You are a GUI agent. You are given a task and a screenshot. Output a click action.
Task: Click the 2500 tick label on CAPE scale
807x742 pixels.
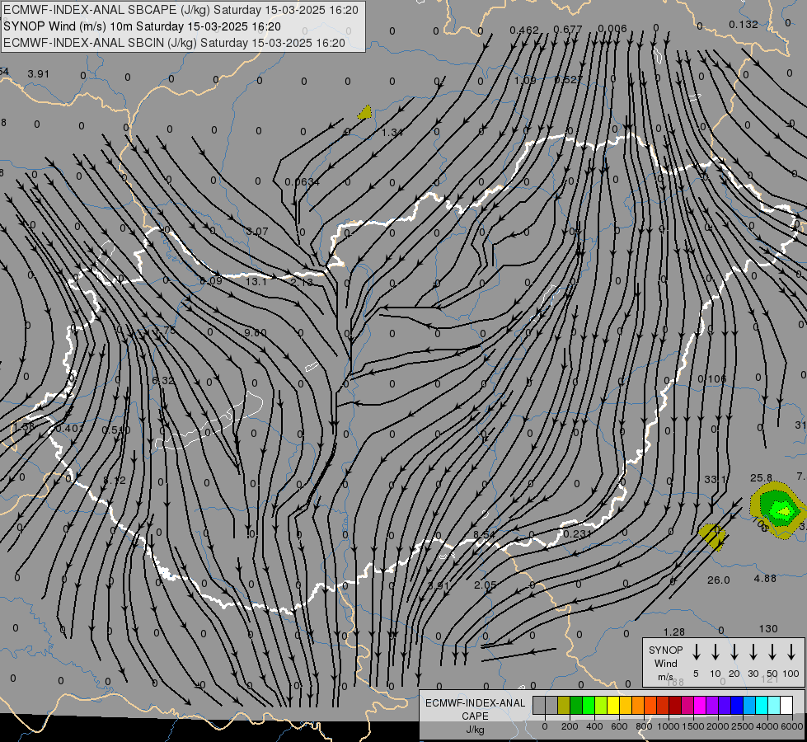[x=743, y=726]
